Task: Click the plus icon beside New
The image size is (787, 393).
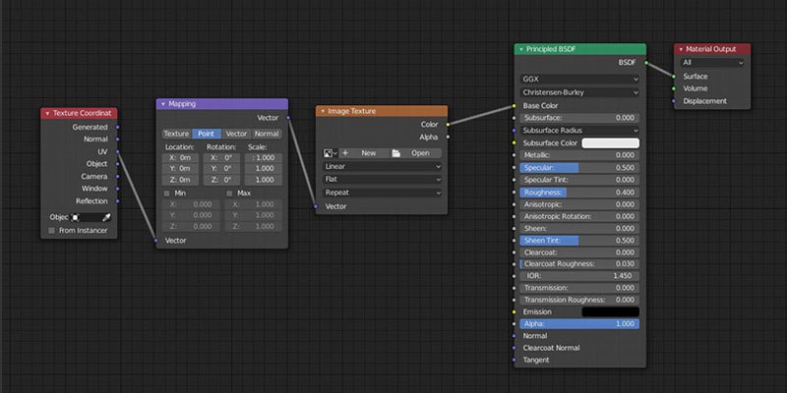Action: (x=345, y=153)
